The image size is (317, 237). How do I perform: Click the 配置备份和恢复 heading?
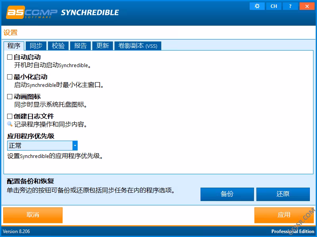click(31, 181)
